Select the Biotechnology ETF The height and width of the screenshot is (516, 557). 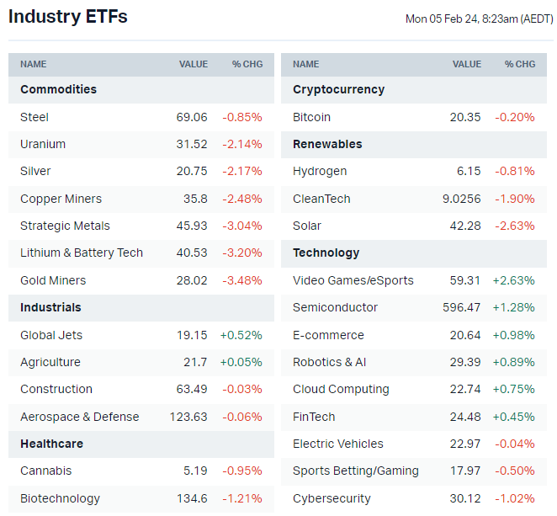coord(60,498)
